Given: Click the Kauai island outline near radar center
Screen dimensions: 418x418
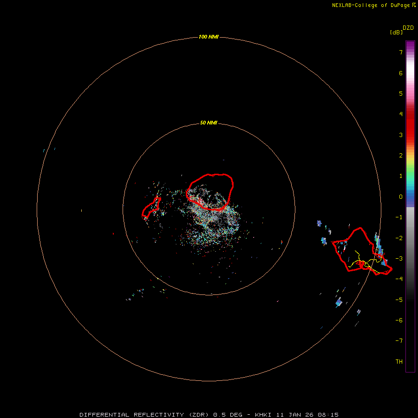Looking at the screenshot, I should pos(209,192).
